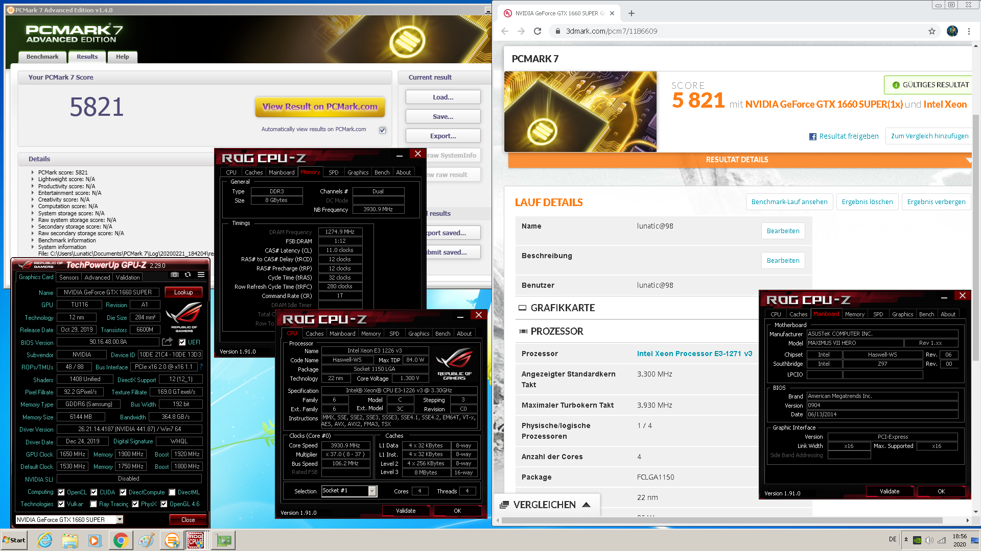Select the SPD tab in the memory CPU-Z window
Viewport: 981px width, 551px height.
click(333, 172)
